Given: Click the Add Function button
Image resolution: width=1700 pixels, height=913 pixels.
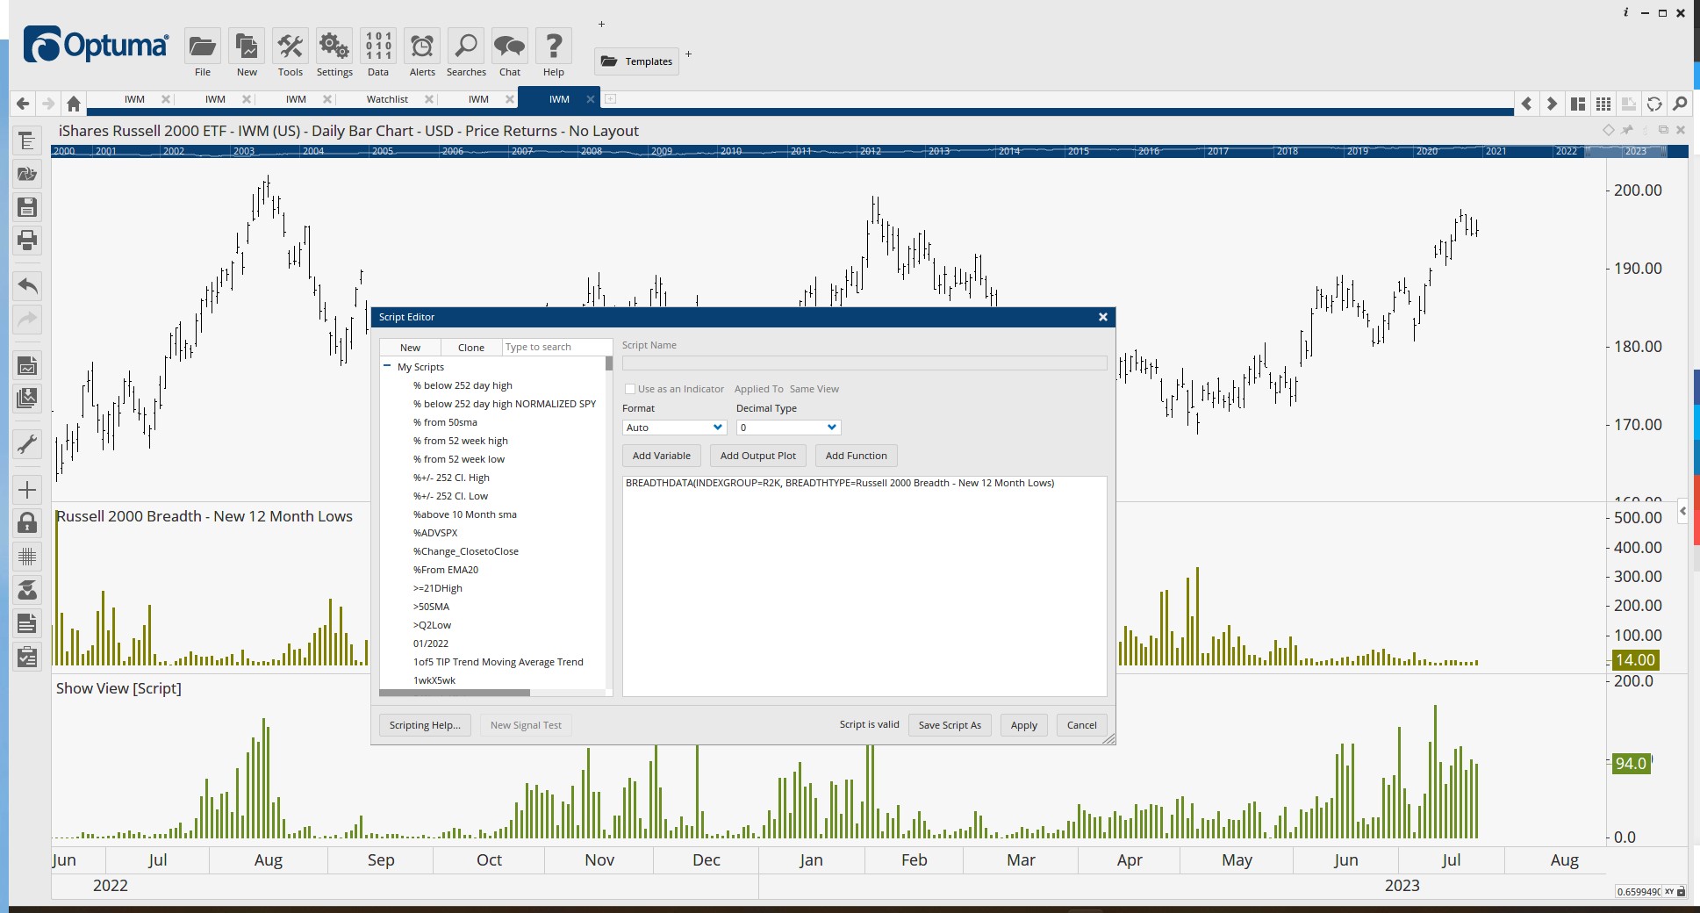Looking at the screenshot, I should [857, 456].
